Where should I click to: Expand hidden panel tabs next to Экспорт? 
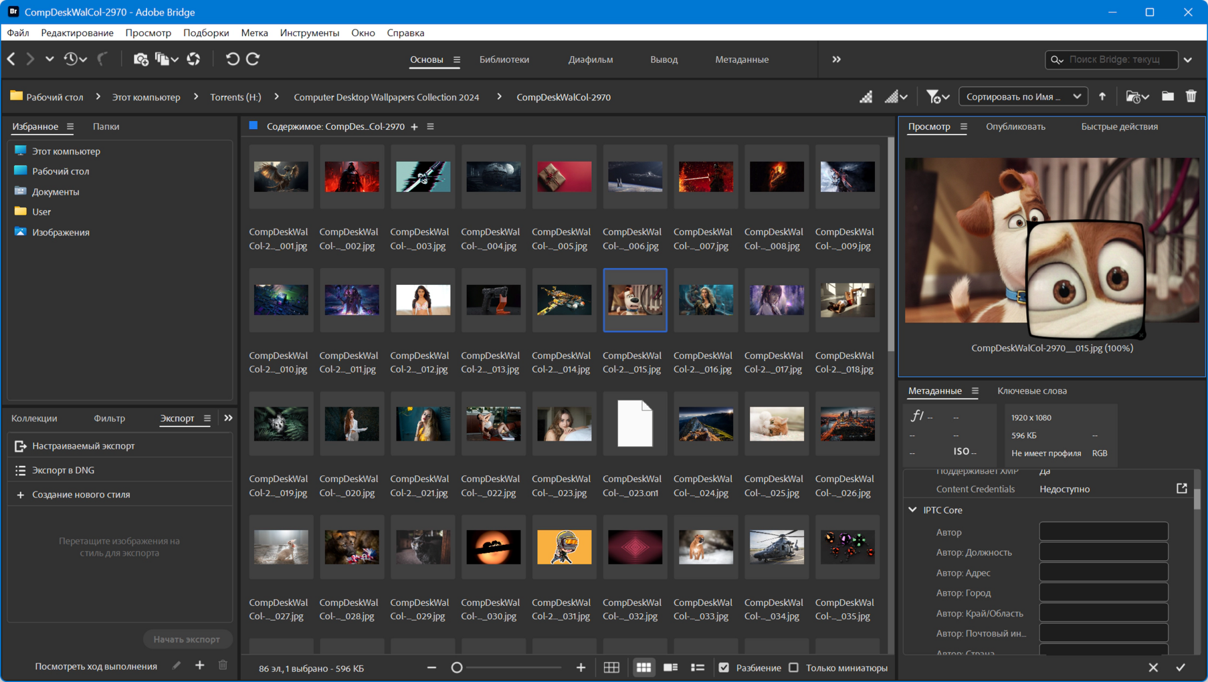(228, 419)
